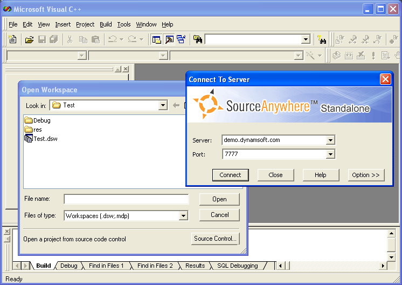
Task: Click the Redo arrow icon
Action: click(132, 39)
